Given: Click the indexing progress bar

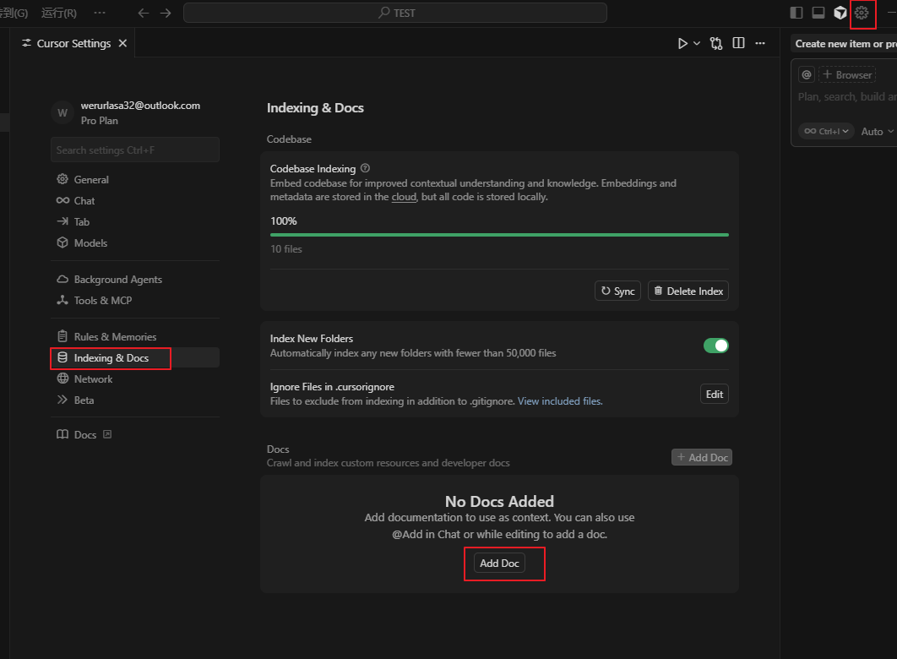Looking at the screenshot, I should point(499,235).
